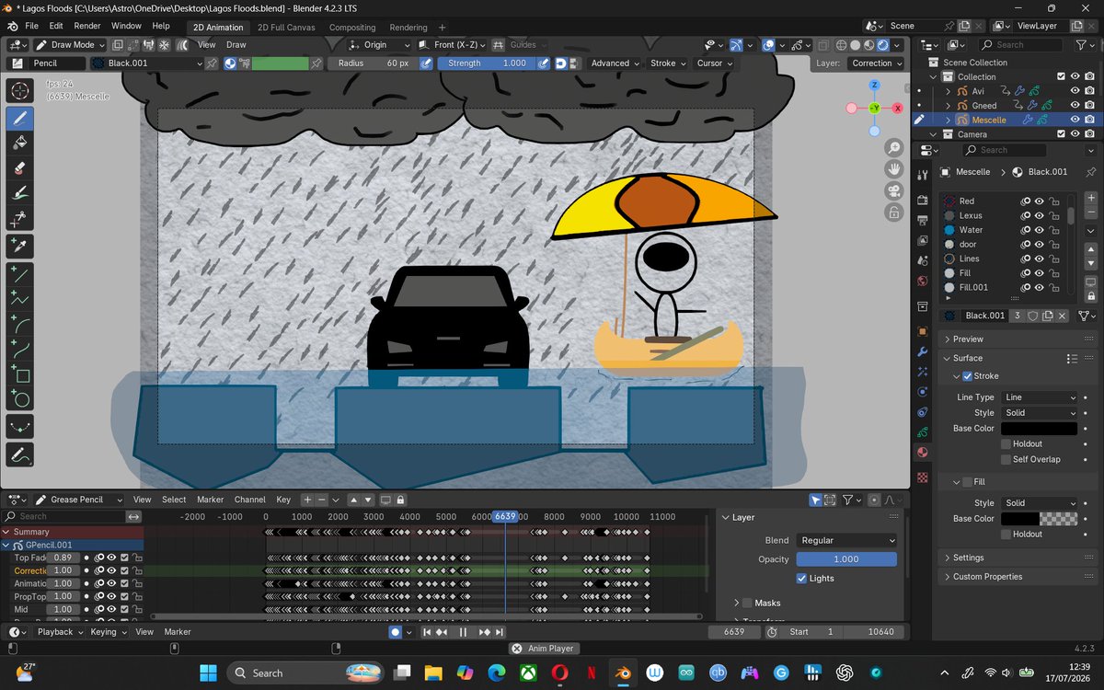Open the Advanced brush settings popover
Image resolution: width=1104 pixels, height=690 pixels.
point(615,63)
